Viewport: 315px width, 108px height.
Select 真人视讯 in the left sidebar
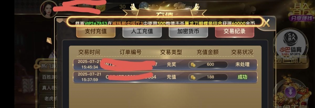click(47, 88)
